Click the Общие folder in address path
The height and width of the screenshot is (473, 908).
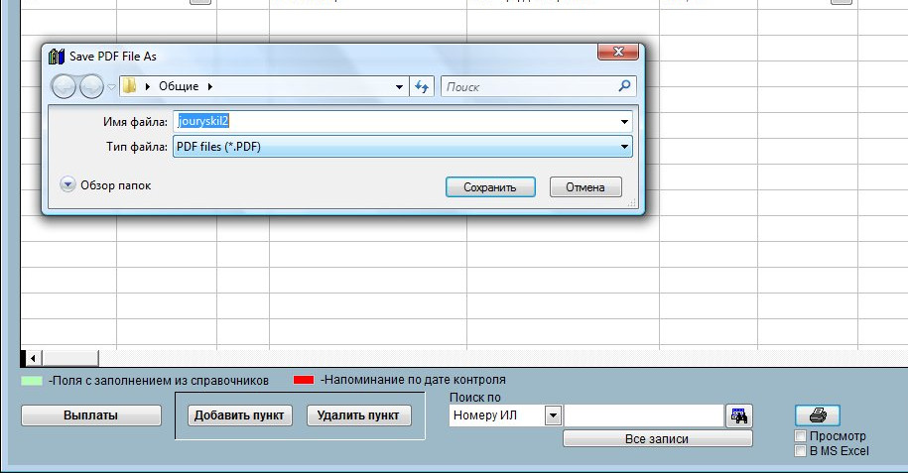coord(179,86)
